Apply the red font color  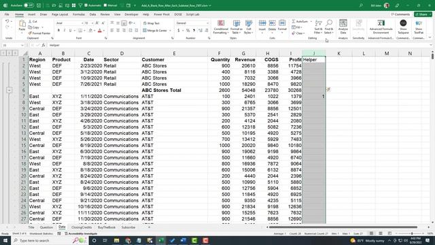point(100,30)
